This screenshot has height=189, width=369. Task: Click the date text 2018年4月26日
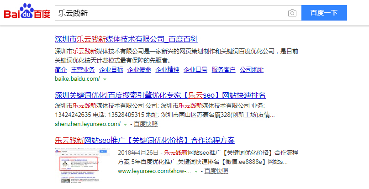click(x=138, y=152)
